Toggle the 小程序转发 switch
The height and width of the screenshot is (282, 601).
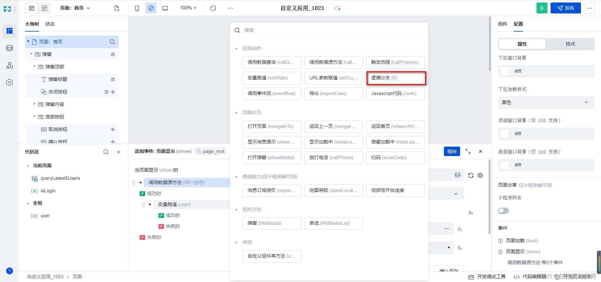[x=503, y=211]
